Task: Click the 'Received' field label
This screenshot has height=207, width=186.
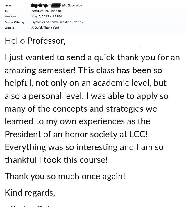Action: click(10, 17)
